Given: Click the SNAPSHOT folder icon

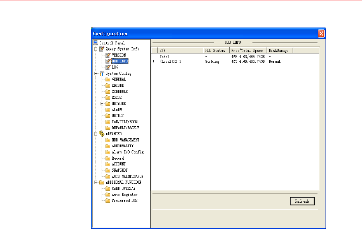Looking at the screenshot, I should [108, 170].
